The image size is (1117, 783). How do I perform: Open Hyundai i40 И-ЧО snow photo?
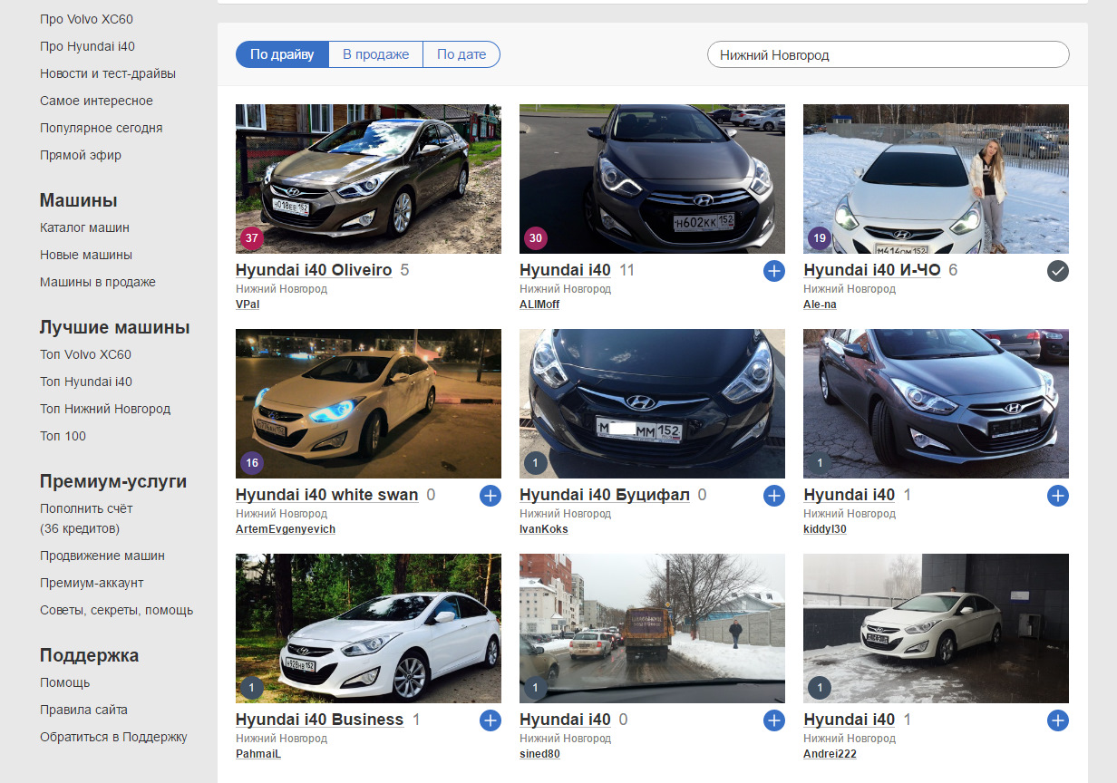pyautogui.click(x=936, y=179)
